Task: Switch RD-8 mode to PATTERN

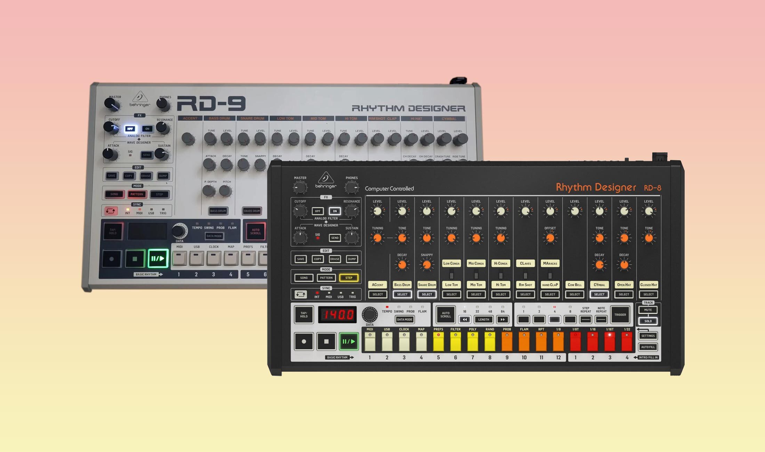Action: (326, 278)
